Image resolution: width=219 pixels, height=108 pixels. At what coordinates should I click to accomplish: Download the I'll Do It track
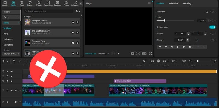tap(77, 53)
